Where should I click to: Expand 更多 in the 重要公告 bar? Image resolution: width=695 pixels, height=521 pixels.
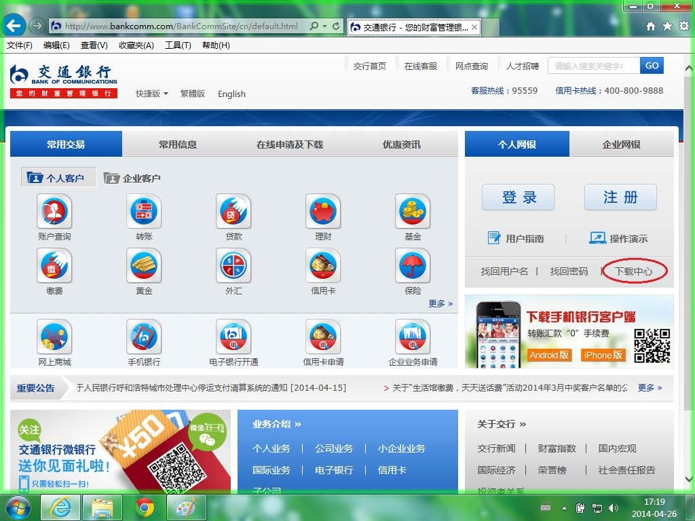(x=650, y=387)
